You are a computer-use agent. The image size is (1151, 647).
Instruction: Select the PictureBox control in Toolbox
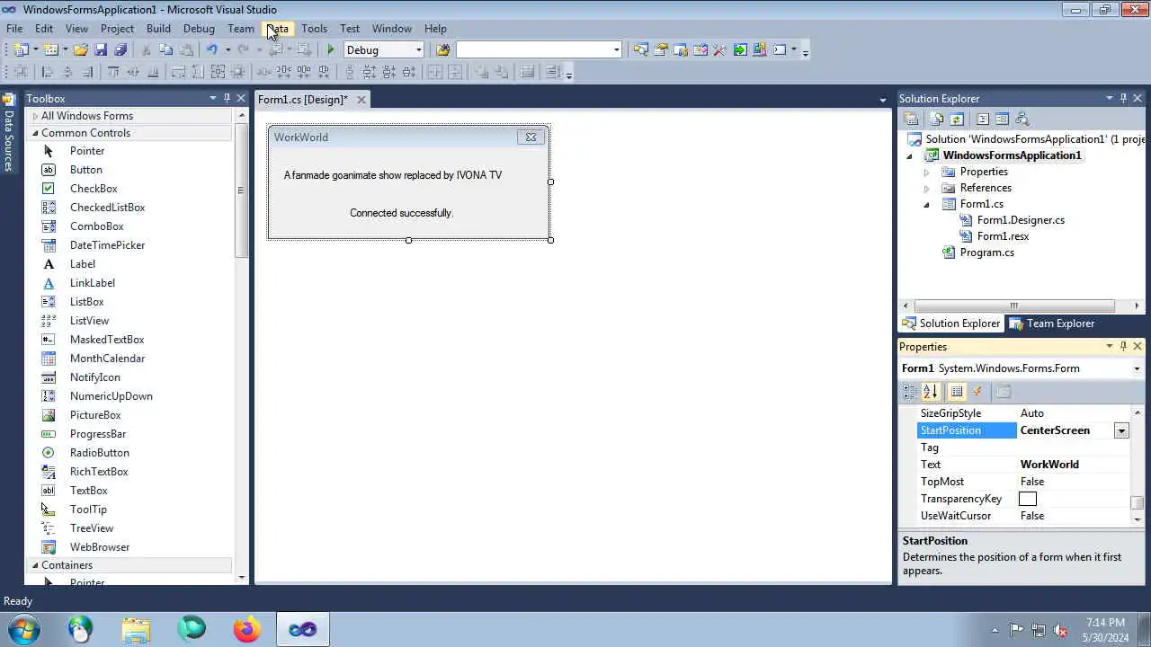tap(95, 415)
